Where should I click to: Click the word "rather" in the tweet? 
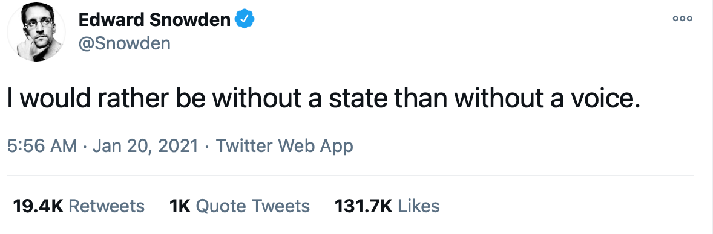pos(134,99)
